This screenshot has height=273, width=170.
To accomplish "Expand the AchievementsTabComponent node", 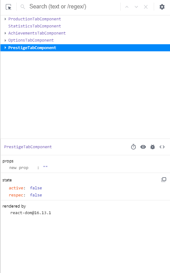I will (5, 33).
